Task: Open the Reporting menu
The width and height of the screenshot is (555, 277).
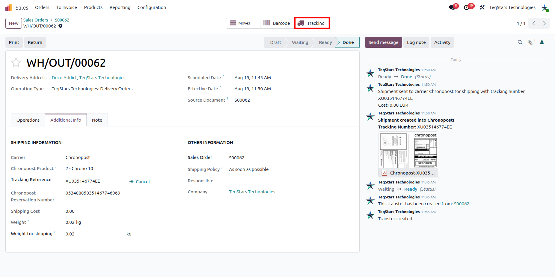Action: pos(120,7)
